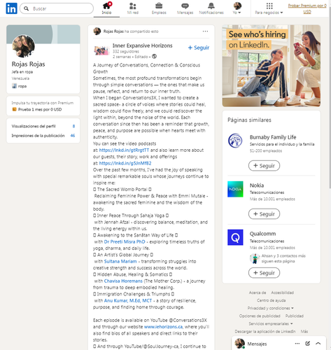Open the Mi red network tab
Viewport: 331px width, 350px height.
[x=133, y=8]
